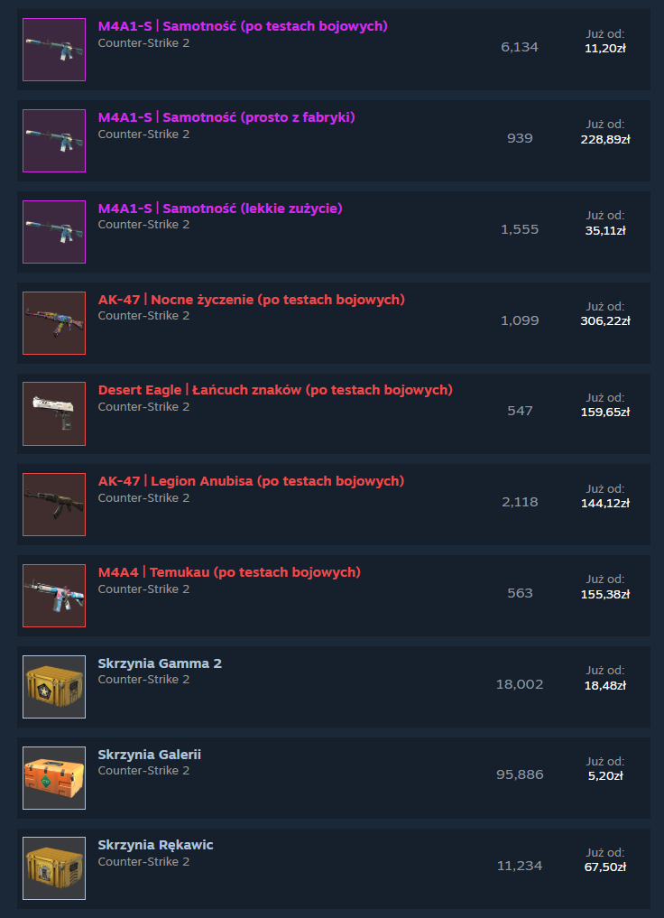Open the Skrzynia Gamma 2 case icon
This screenshot has width=664, height=918.
click(54, 687)
